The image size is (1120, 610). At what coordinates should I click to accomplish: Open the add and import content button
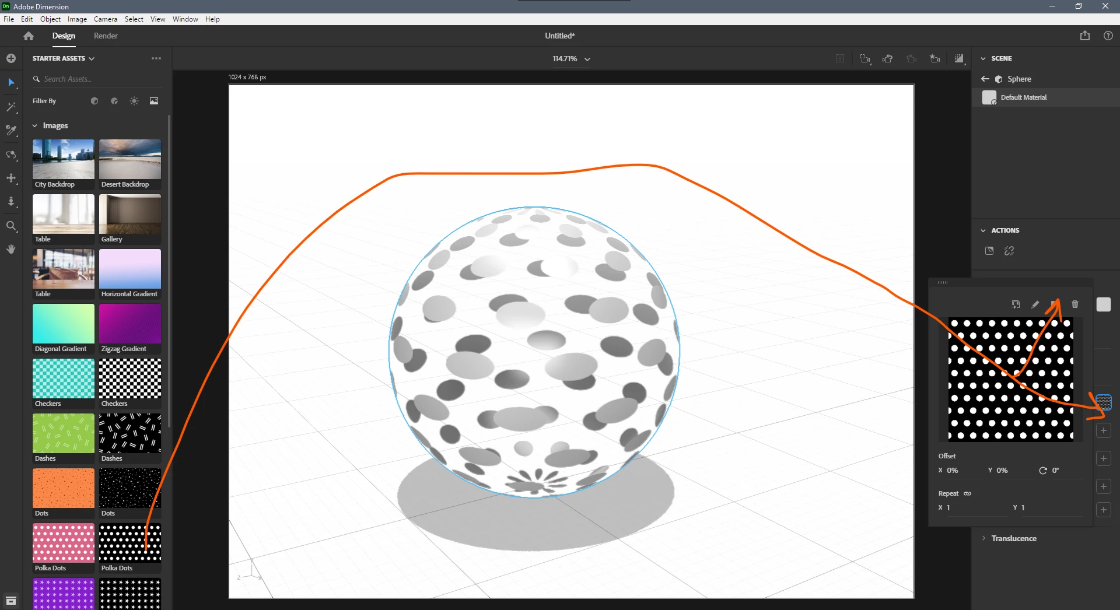11,58
